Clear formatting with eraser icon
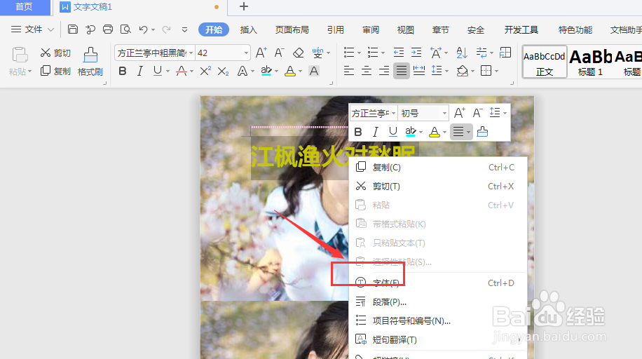The image size is (642, 359). click(299, 53)
